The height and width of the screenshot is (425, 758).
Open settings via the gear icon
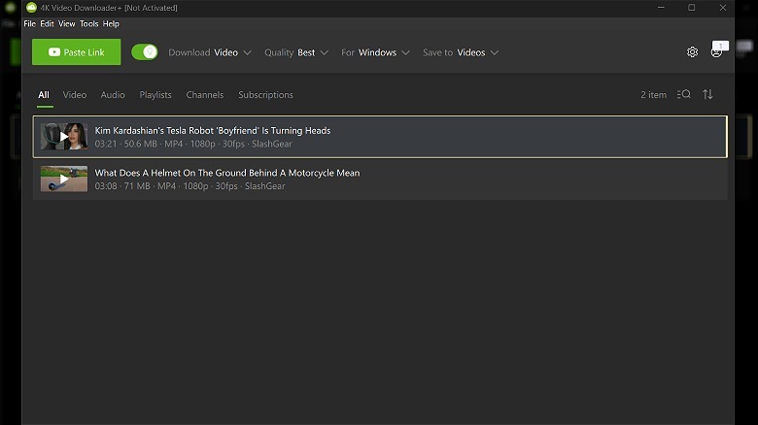692,52
